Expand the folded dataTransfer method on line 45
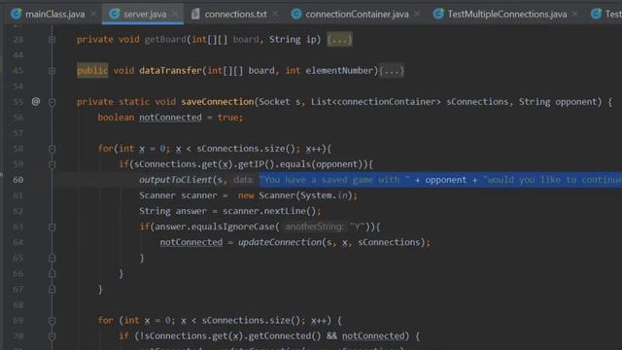The height and width of the screenshot is (350, 622). pyautogui.click(x=52, y=71)
